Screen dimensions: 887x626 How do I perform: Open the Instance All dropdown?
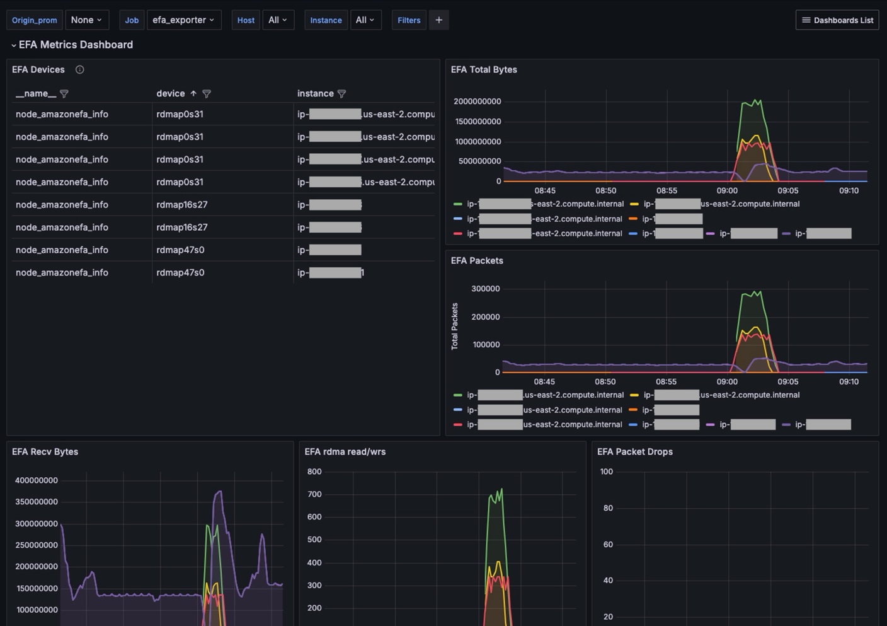coord(365,20)
